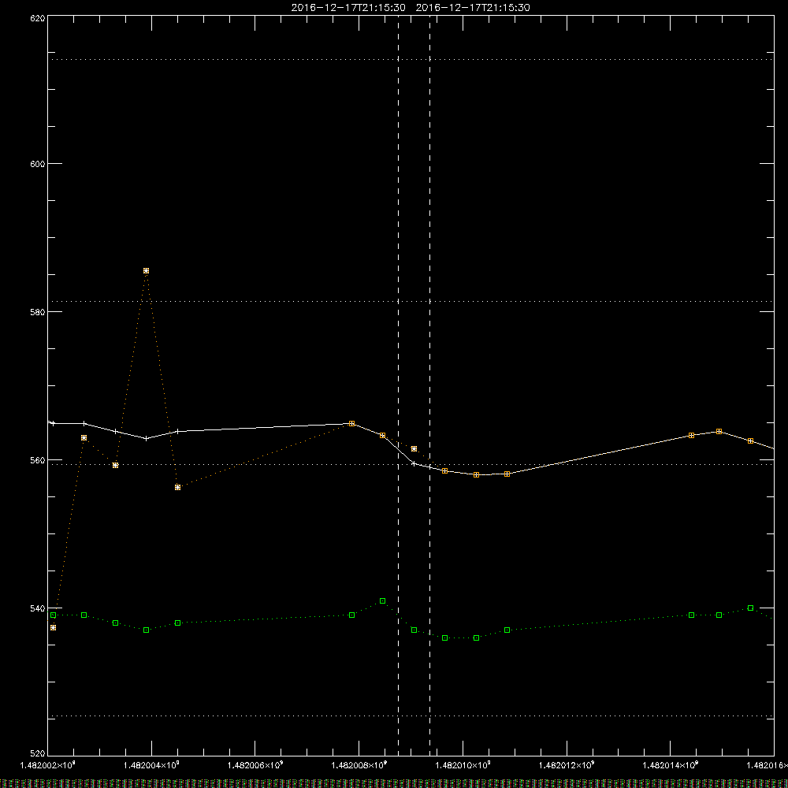Click x-axis label 1.482002×10⁹

pos(48,765)
